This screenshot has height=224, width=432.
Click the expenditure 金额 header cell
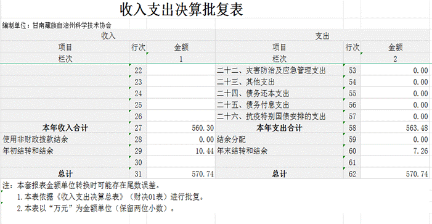pyautogui.click(x=395, y=48)
